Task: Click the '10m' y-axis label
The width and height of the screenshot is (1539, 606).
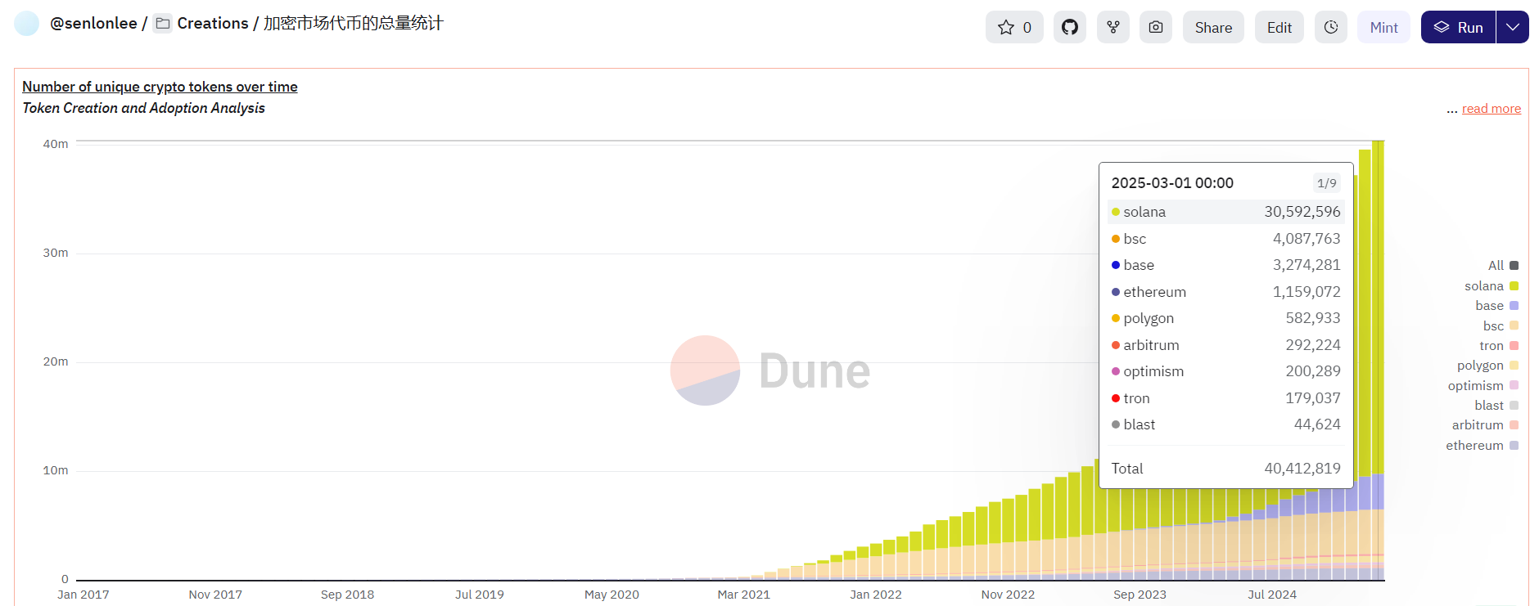Action: click(x=56, y=470)
